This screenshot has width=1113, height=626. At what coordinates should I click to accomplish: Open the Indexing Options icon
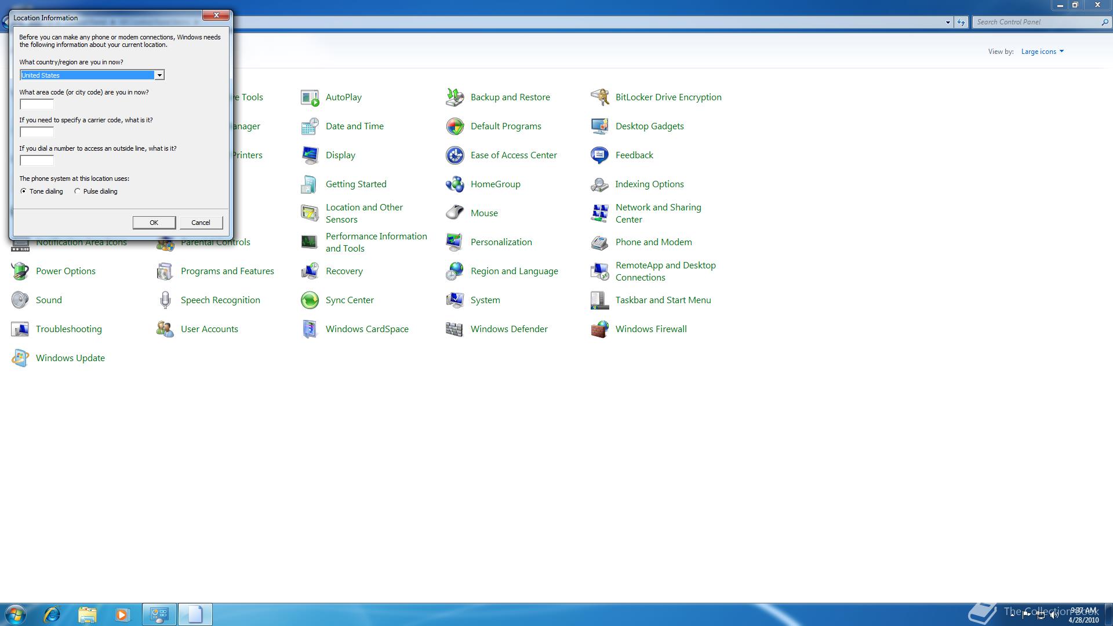pos(600,184)
